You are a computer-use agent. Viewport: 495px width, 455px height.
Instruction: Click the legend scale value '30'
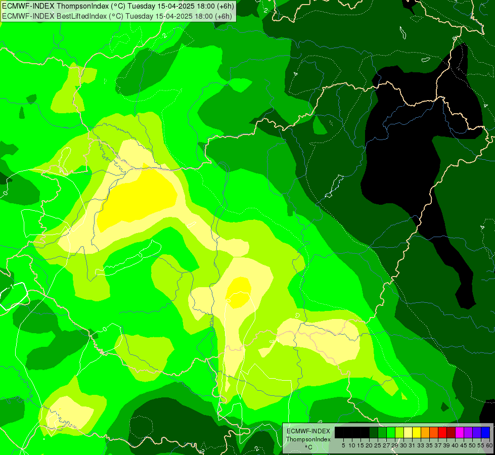[x=403, y=445]
